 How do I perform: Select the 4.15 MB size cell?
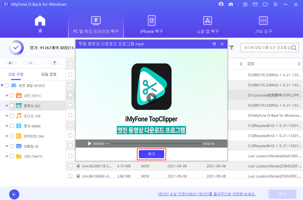(x=124, y=166)
